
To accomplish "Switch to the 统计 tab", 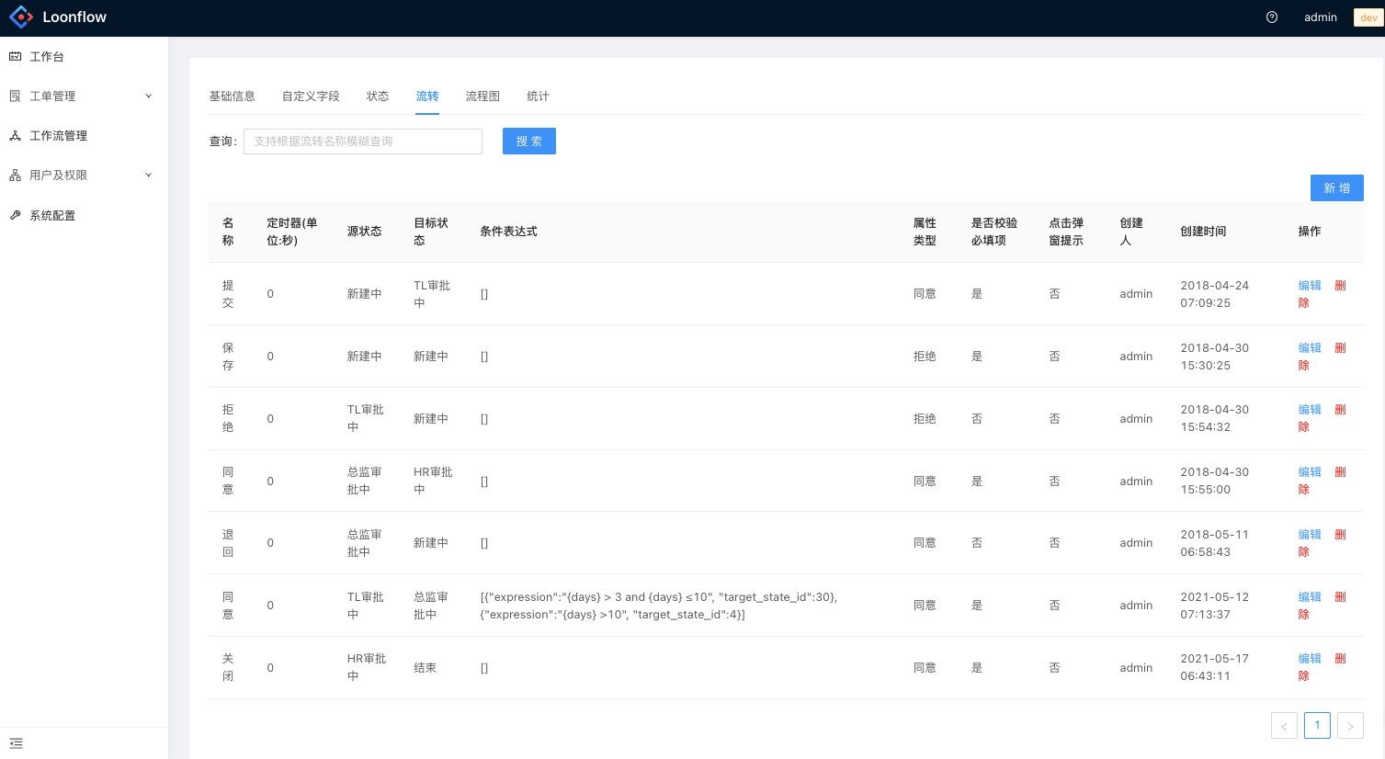I will 538,96.
